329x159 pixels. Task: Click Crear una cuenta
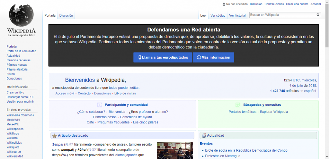click(297, 4)
